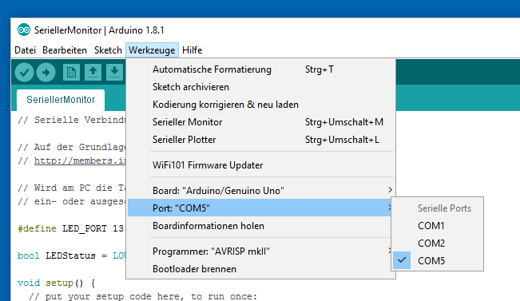Choose Boardinformationen holen
Image resolution: width=520 pixels, height=301 pixels.
pos(260,226)
